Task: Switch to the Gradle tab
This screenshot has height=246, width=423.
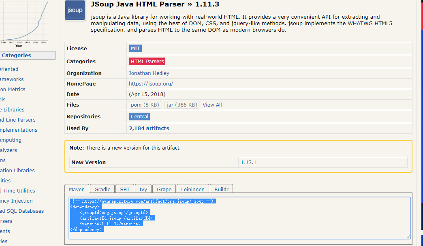Action: pos(102,189)
